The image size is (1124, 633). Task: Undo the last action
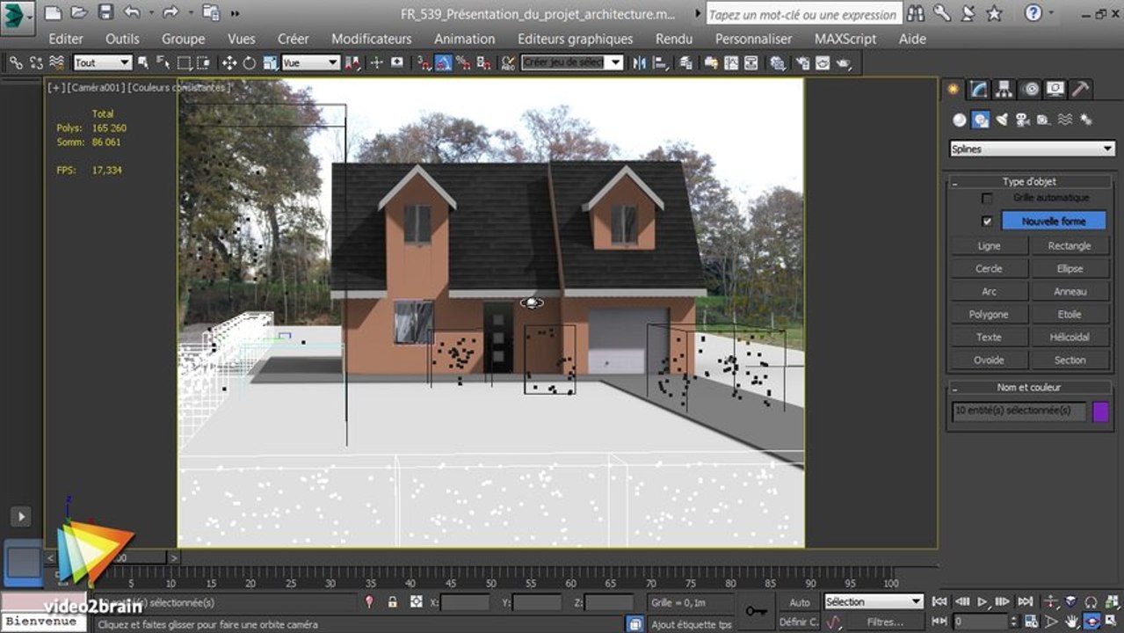coord(132,13)
